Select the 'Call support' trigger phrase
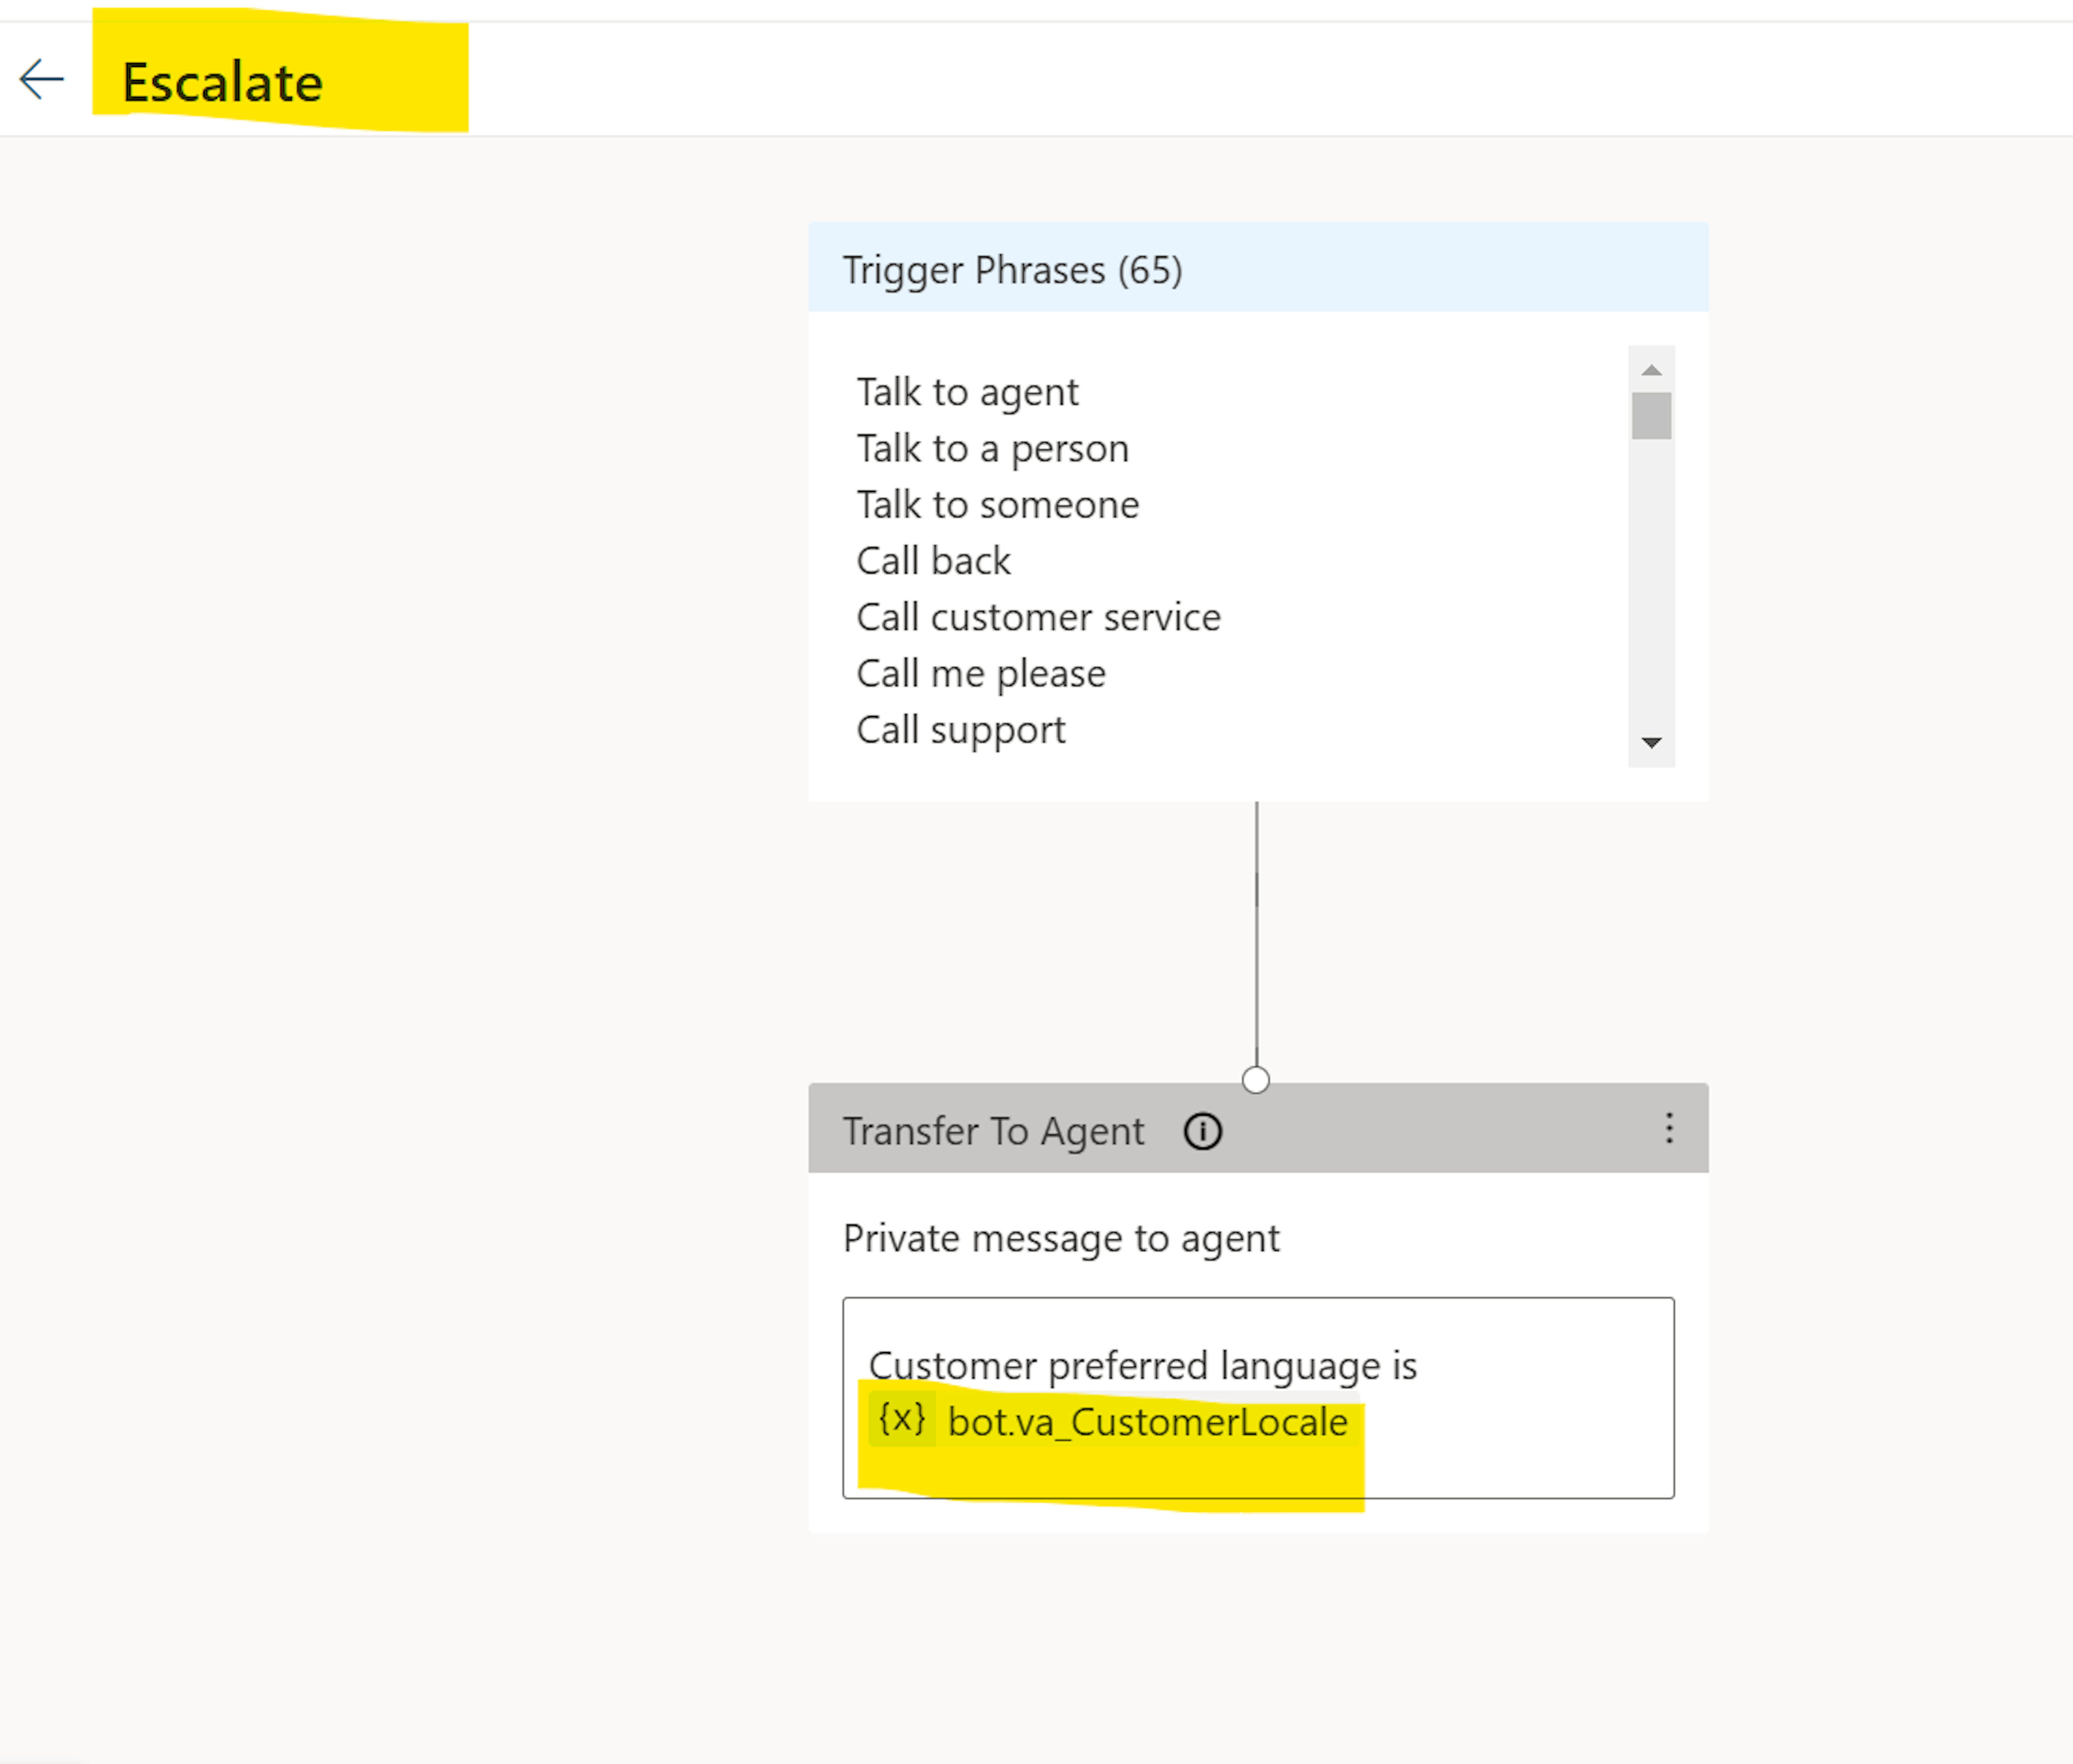Image resolution: width=2073 pixels, height=1764 pixels. click(961, 730)
